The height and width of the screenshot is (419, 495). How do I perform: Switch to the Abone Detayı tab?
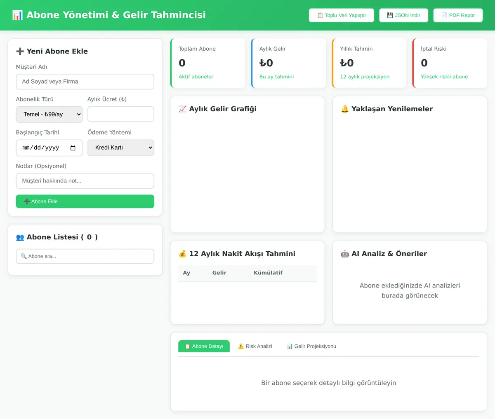[x=204, y=346]
